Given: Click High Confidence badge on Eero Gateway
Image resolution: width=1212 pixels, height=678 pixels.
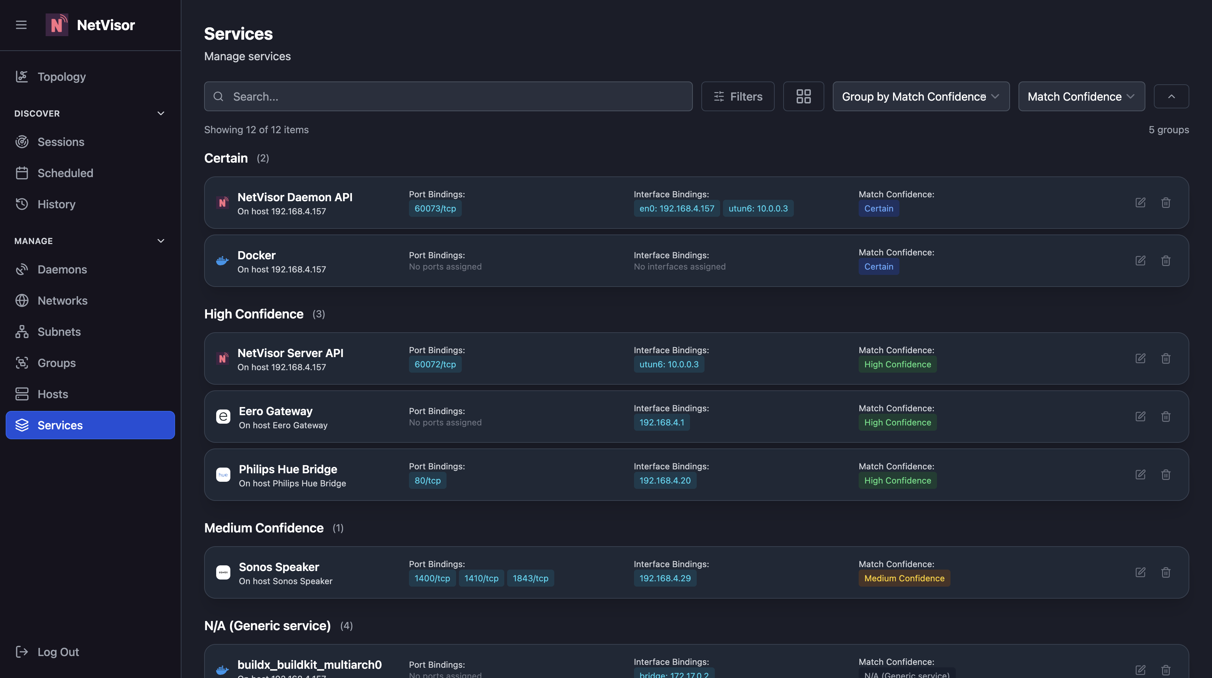Looking at the screenshot, I should coord(897,423).
